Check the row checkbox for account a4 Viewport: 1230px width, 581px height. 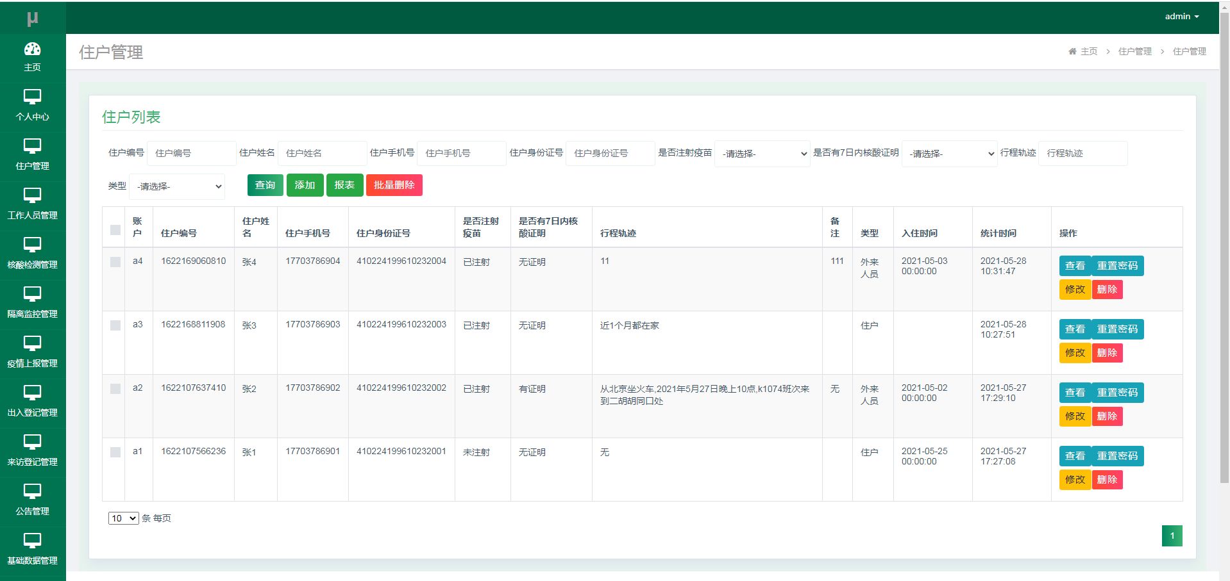click(x=115, y=262)
